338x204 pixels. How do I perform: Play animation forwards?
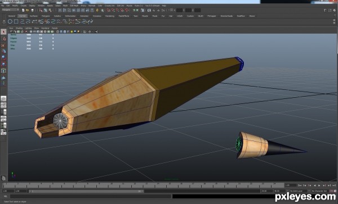coord(319,185)
